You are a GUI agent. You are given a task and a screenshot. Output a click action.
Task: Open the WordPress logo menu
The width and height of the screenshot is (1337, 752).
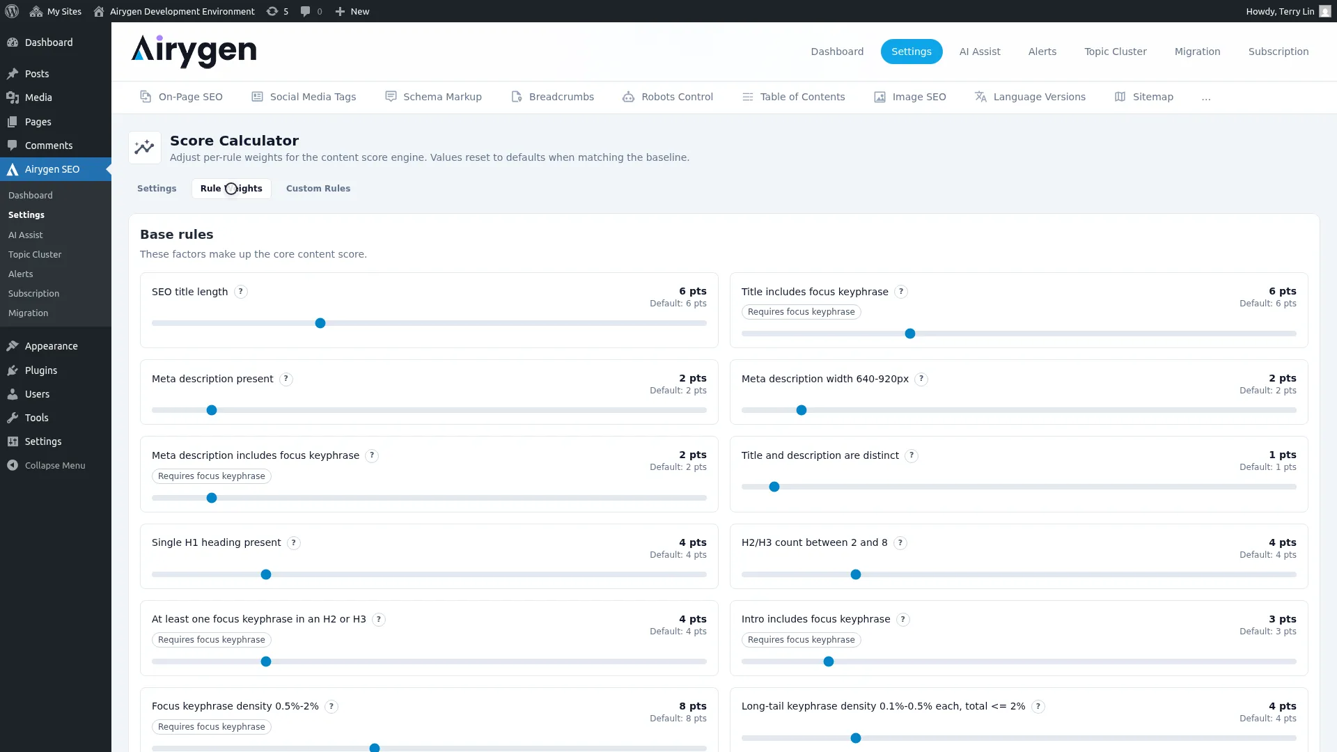point(12,11)
